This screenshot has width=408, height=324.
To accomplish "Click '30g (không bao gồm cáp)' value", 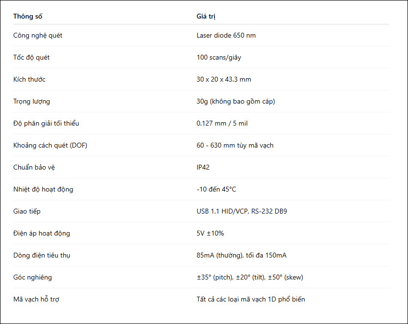I will click(x=236, y=102).
